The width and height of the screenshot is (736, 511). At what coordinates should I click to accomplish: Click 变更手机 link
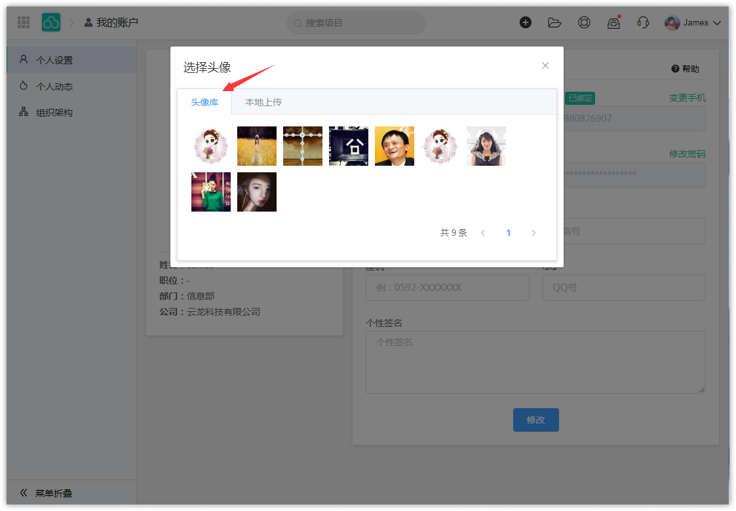coord(688,98)
